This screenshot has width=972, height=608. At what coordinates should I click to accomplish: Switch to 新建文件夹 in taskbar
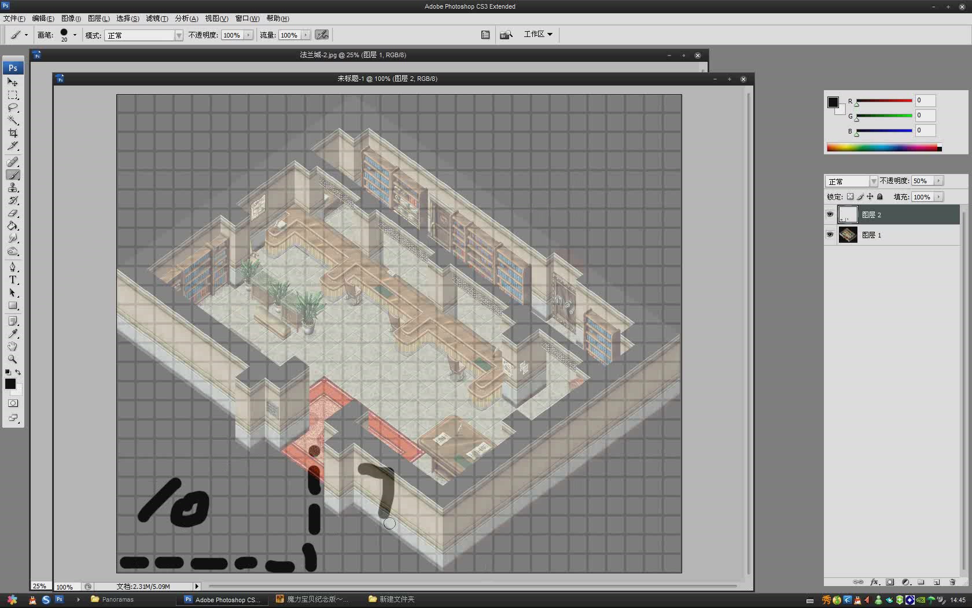pyautogui.click(x=392, y=599)
